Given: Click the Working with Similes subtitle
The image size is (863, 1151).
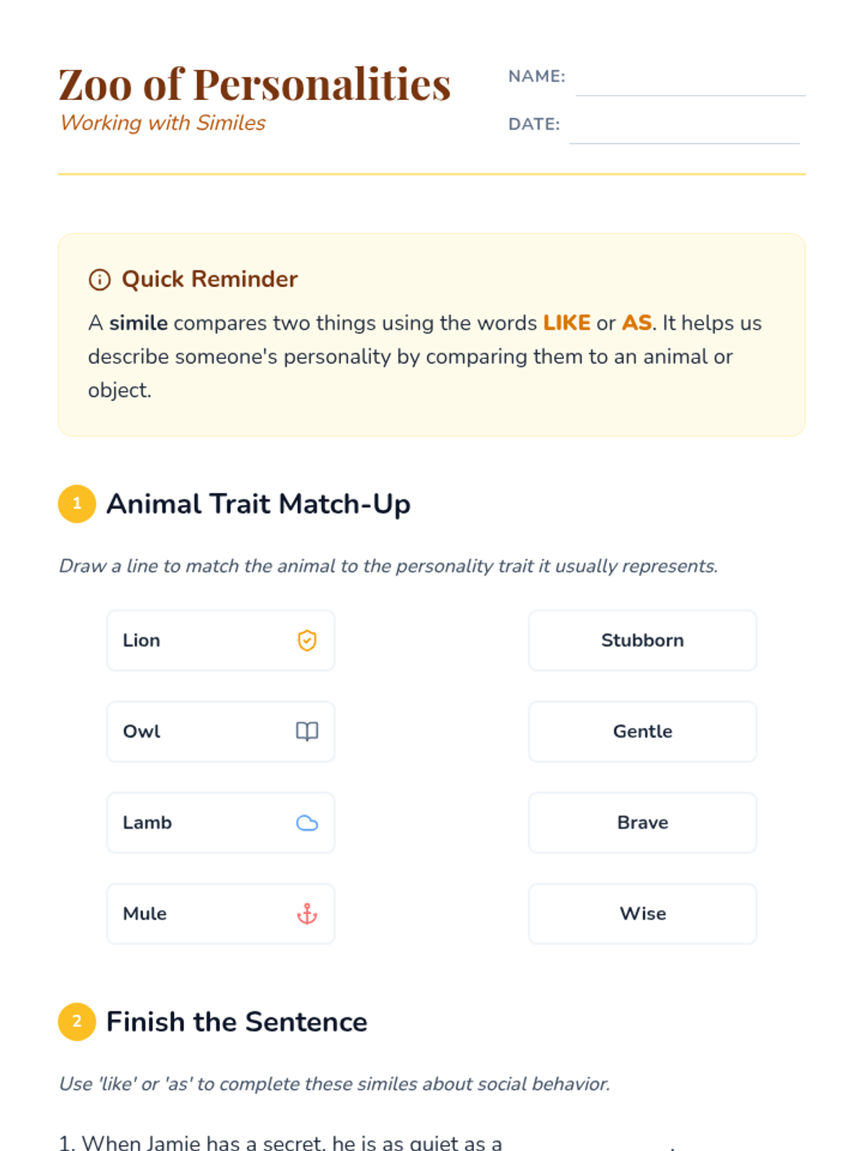Looking at the screenshot, I should (x=163, y=123).
